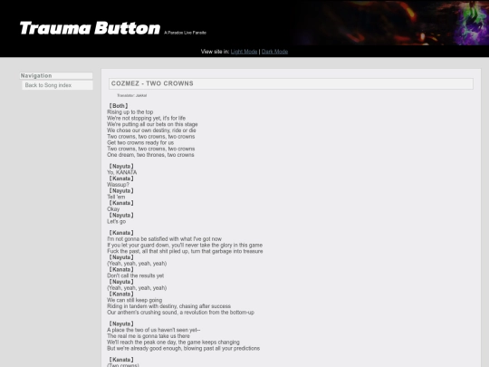Click the 【Both】 singer label
Image resolution: width=489 pixels, height=367 pixels.
(119, 106)
